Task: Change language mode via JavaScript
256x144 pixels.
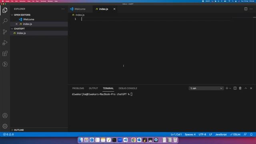Action: 221,134
